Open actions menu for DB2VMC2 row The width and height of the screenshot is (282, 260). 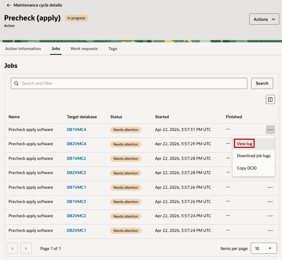270,216
